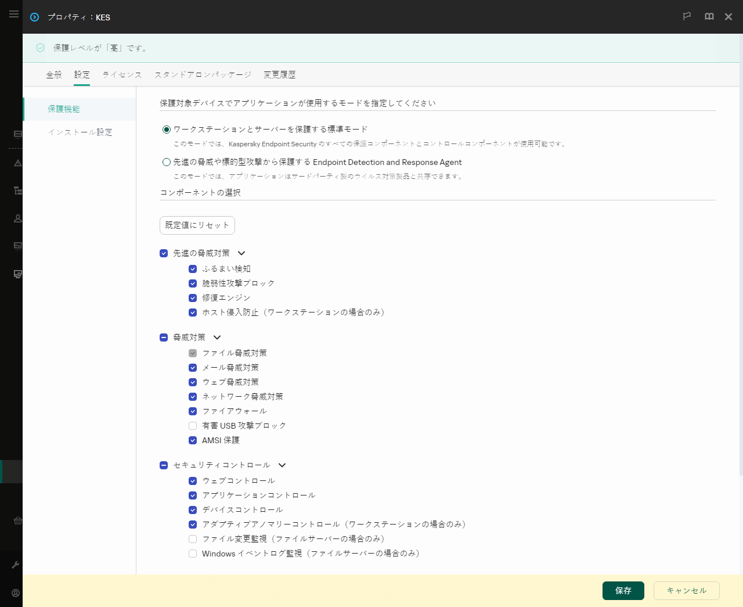Select the Endpoint Detection and Response Agent mode
Image resolution: width=743 pixels, height=607 pixels.
pos(167,163)
